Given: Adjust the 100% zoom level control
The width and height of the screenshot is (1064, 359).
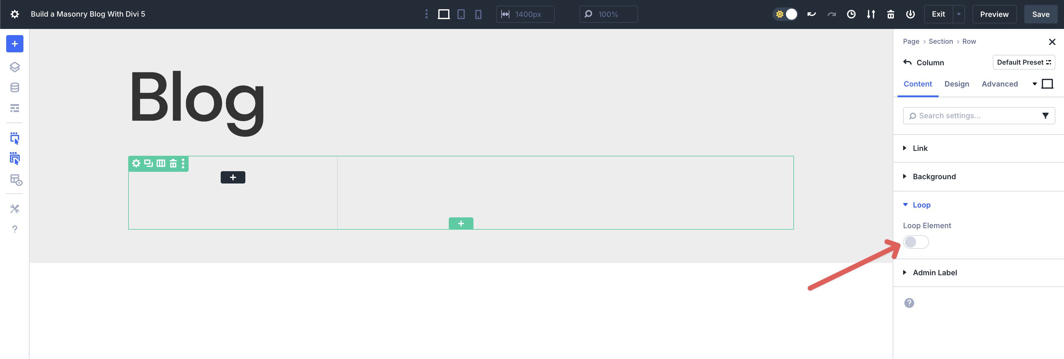Looking at the screenshot, I should 608,14.
